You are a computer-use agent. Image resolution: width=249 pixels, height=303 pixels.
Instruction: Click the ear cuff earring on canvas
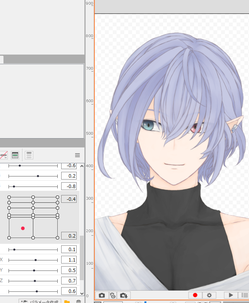coord(234,128)
